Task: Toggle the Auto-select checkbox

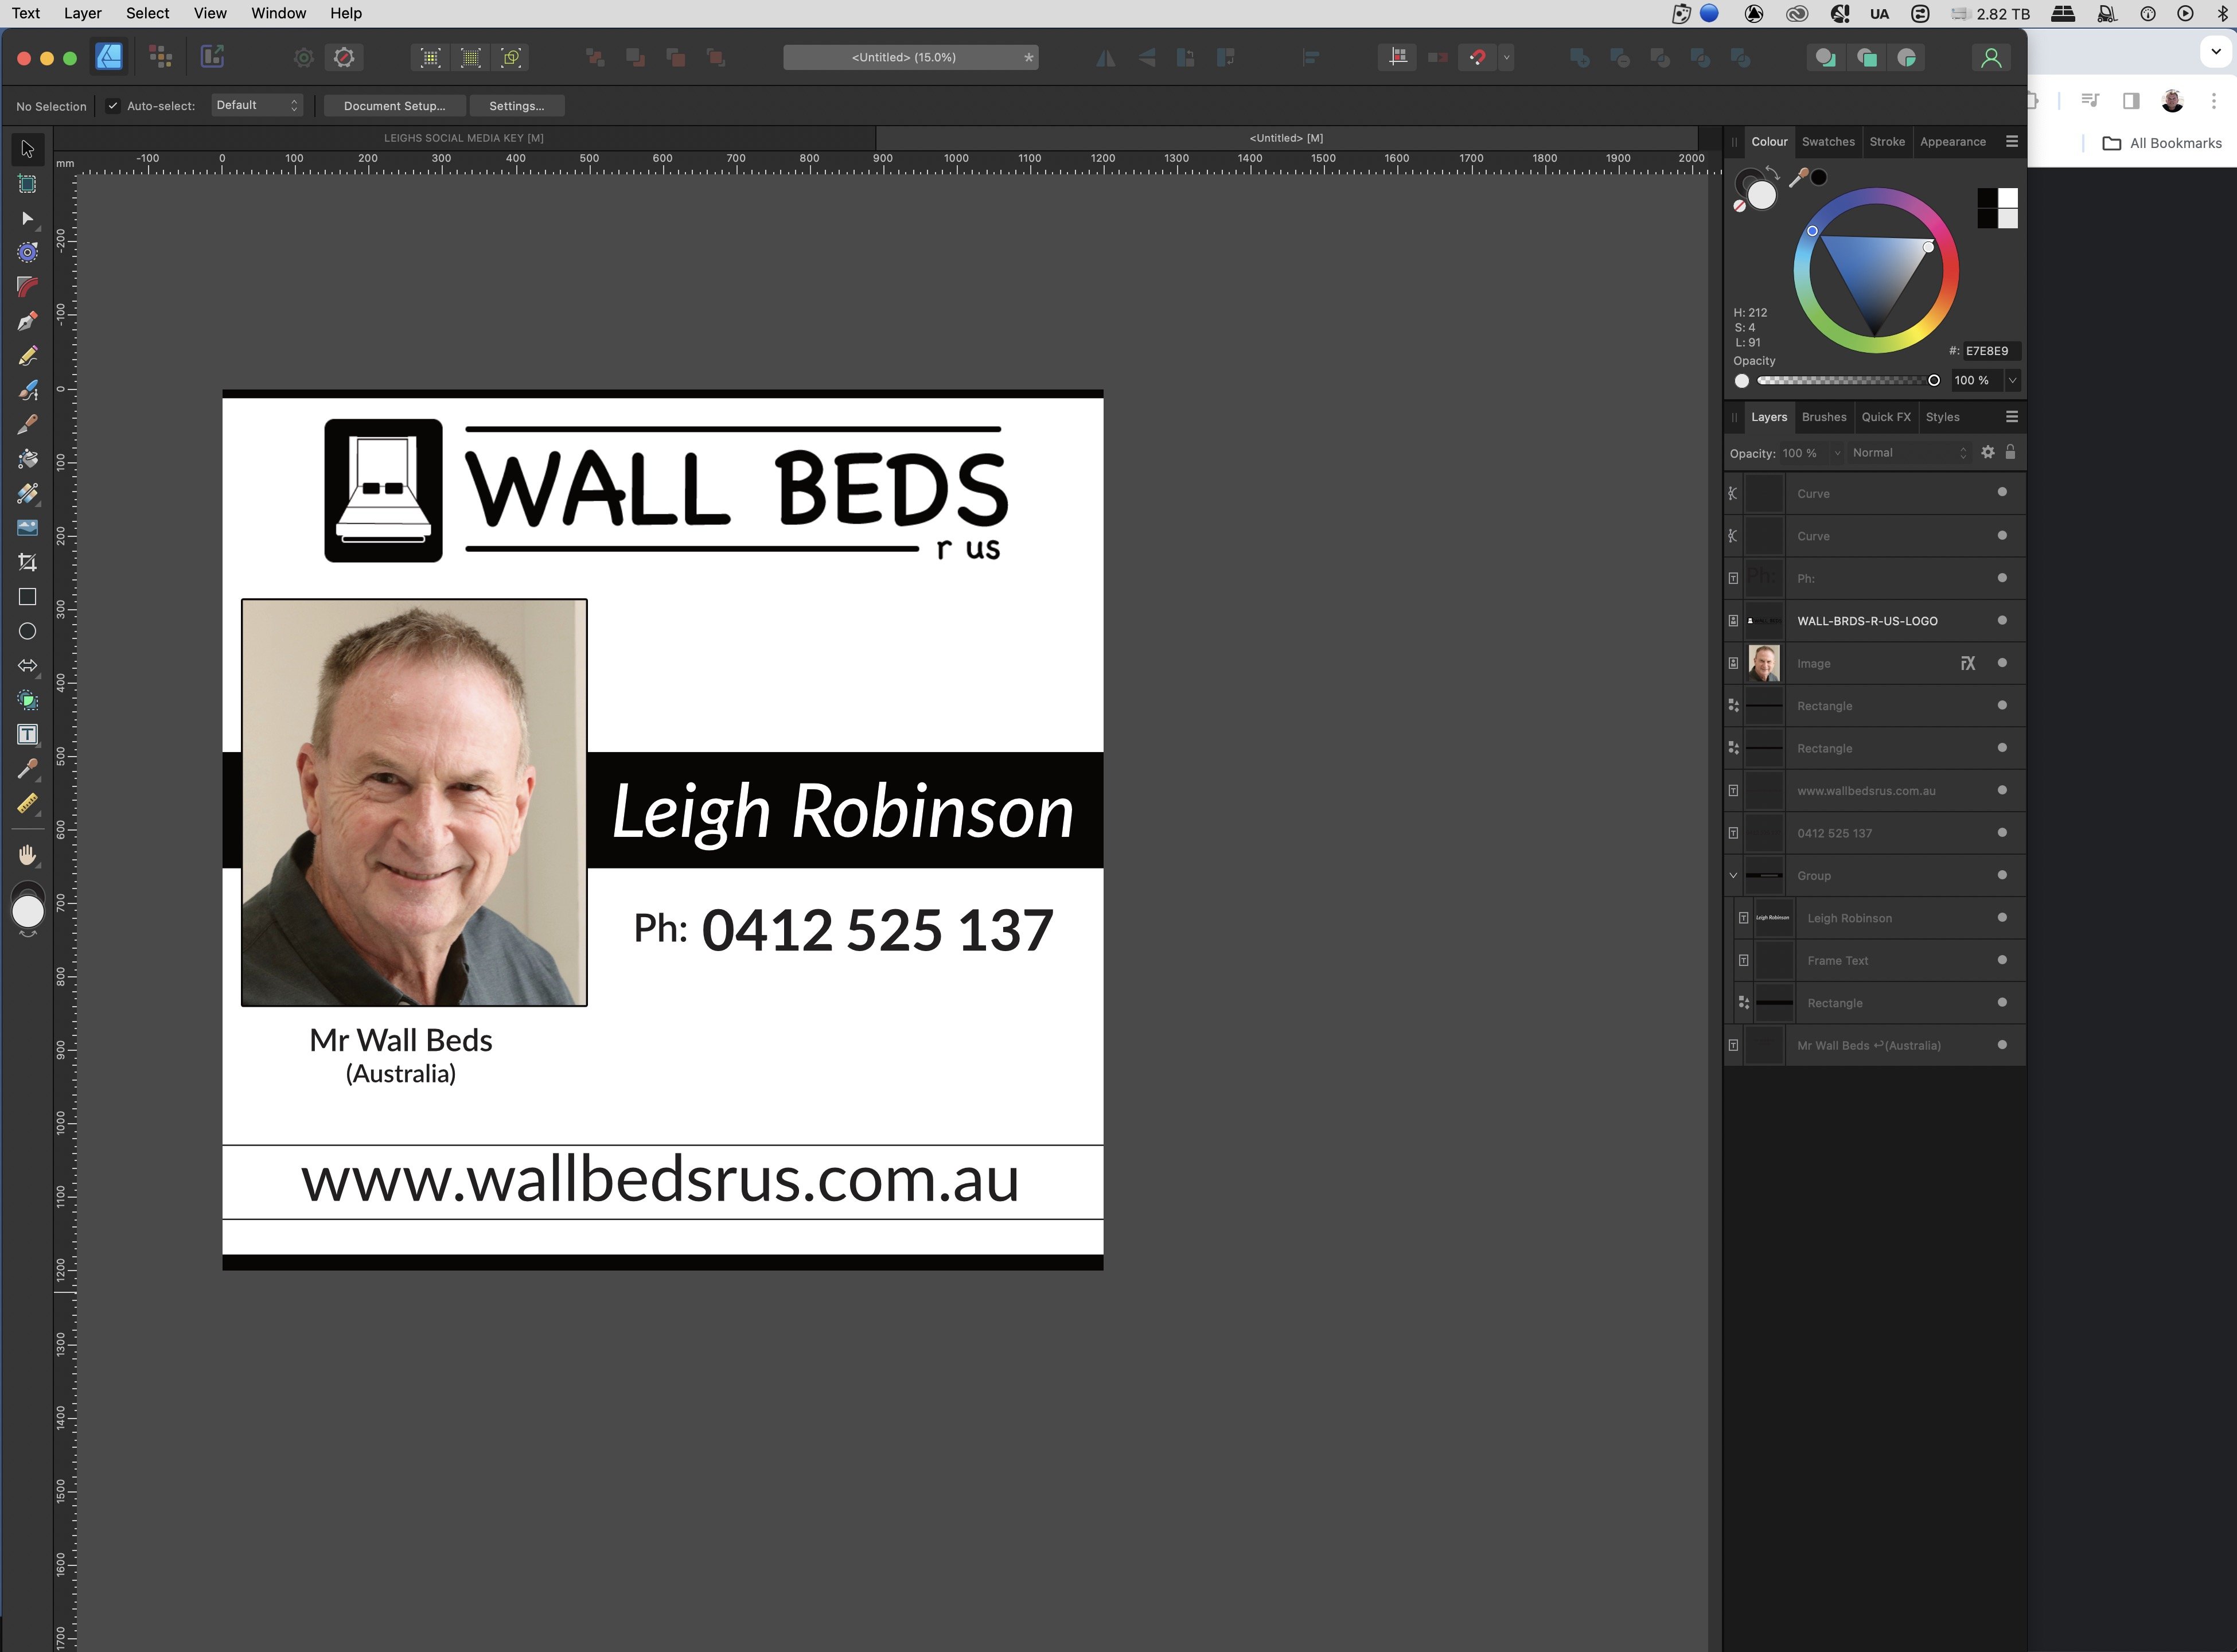Action: tap(113, 106)
